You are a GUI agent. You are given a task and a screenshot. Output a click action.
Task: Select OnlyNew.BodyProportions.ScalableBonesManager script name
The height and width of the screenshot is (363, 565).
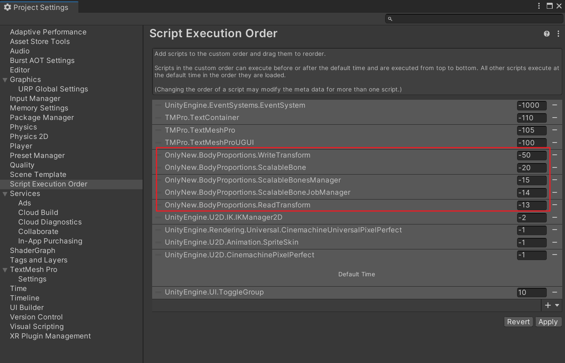point(253,180)
